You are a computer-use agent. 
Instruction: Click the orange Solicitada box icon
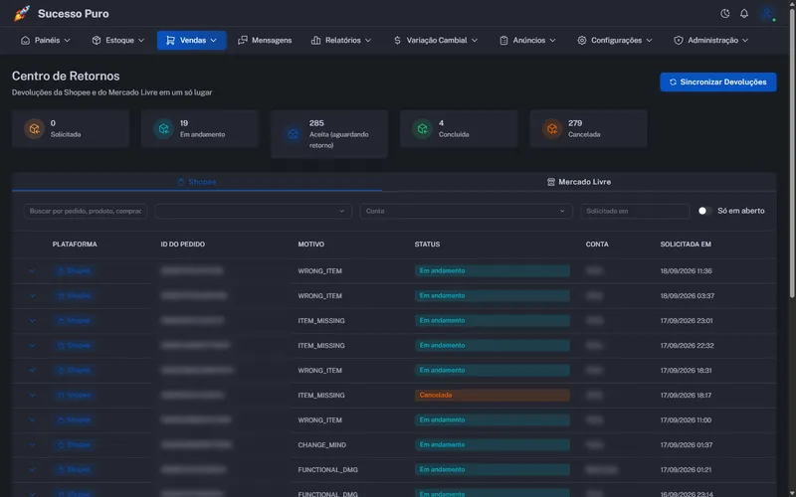point(34,129)
